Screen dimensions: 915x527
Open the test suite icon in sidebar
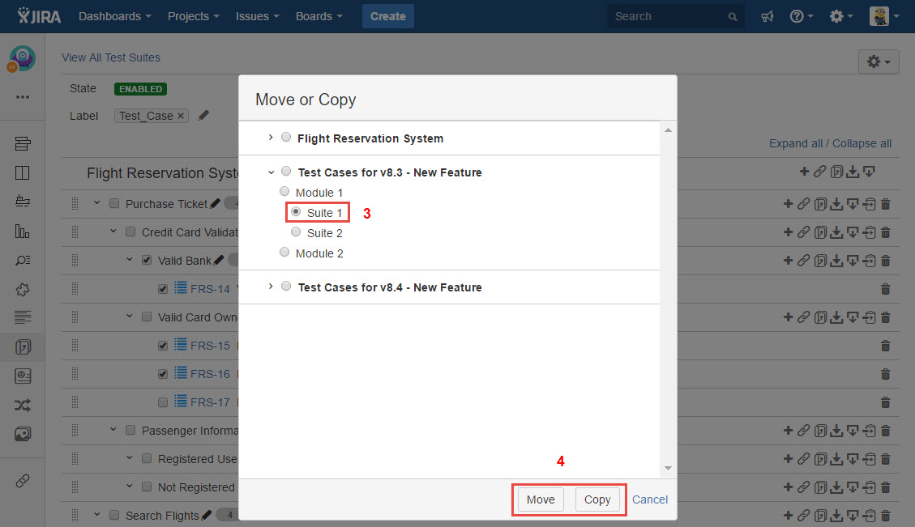[23, 346]
